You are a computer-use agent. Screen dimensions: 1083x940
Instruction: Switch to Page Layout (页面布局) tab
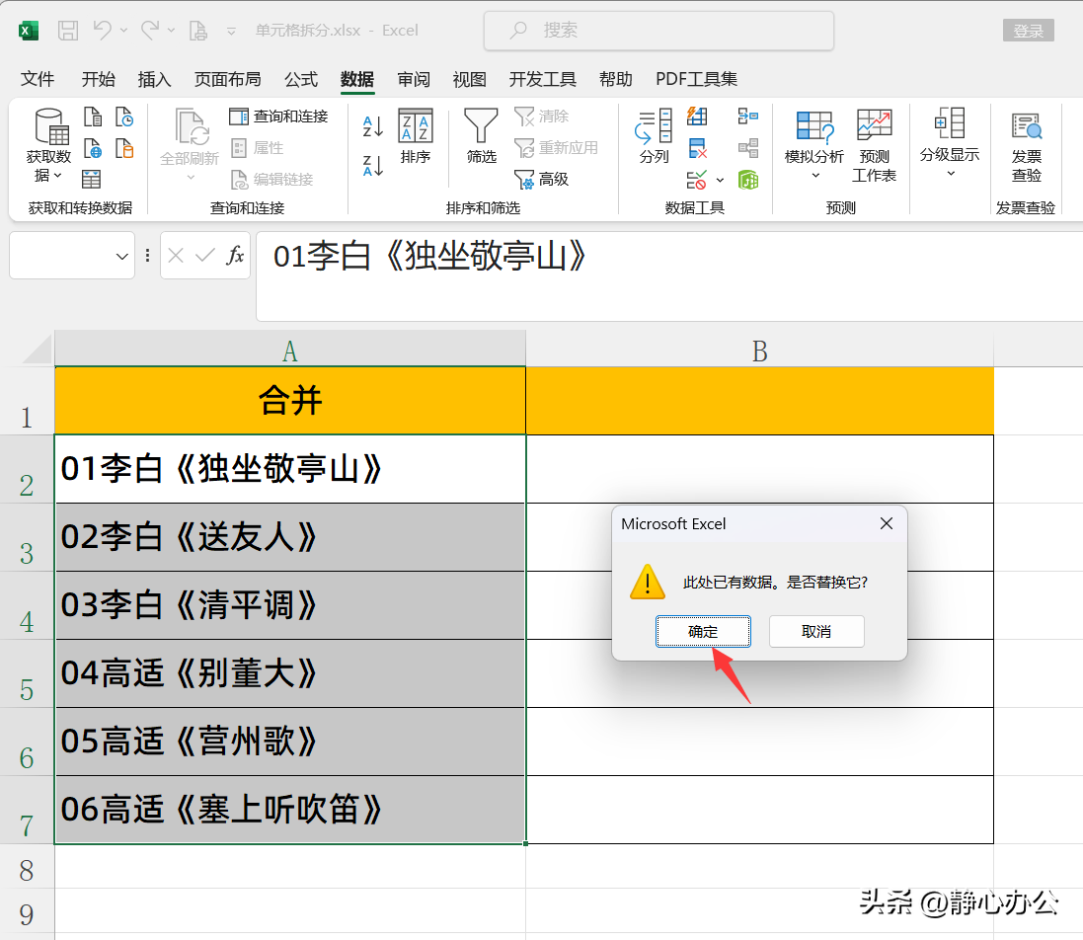[x=227, y=79]
